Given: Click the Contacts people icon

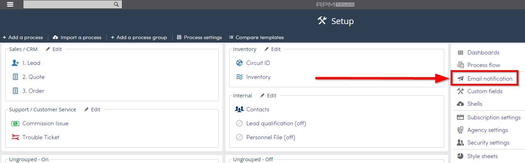Looking at the screenshot, I should pyautogui.click(x=239, y=109).
